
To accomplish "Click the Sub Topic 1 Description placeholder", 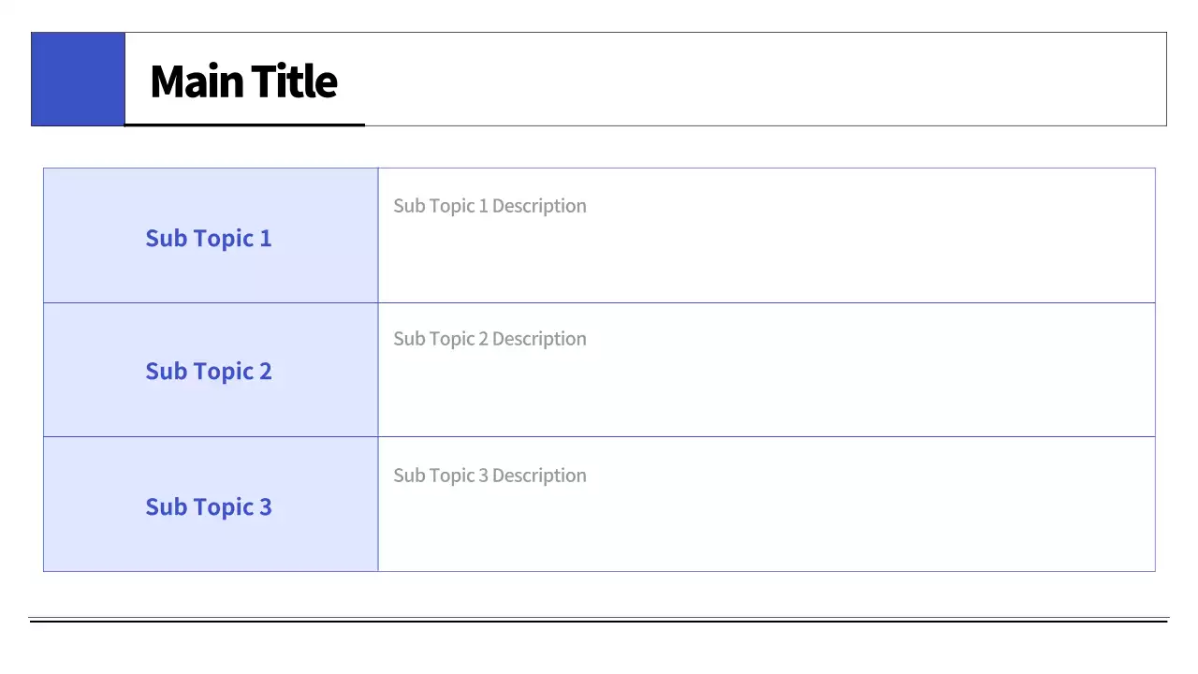I will point(489,206).
